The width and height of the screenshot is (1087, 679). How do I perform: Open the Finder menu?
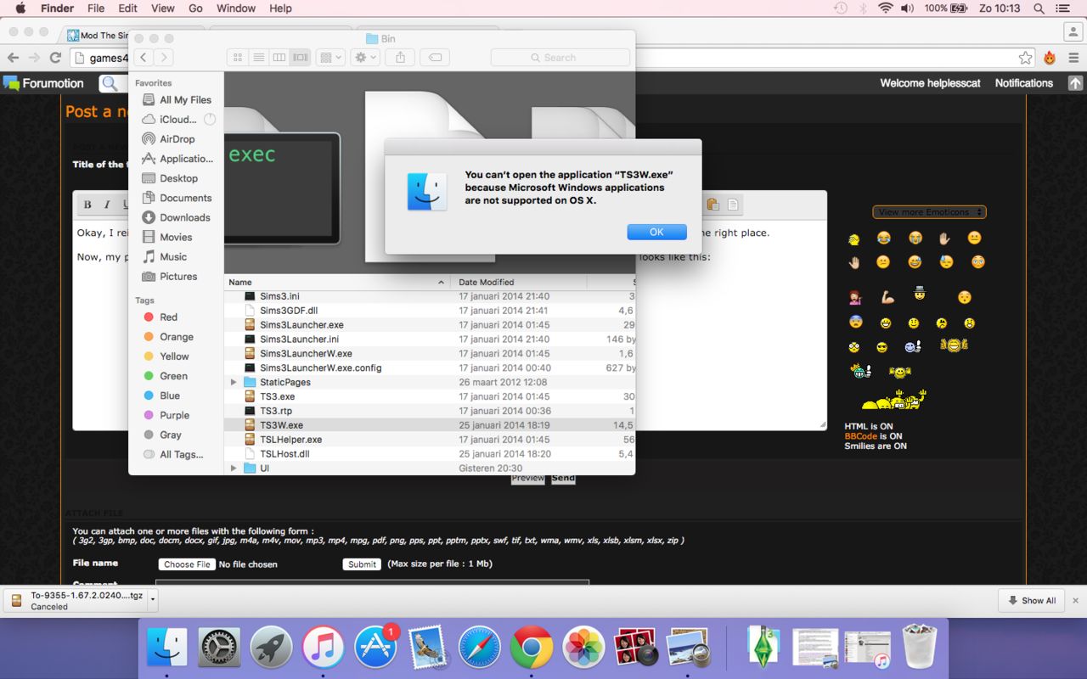(58, 8)
